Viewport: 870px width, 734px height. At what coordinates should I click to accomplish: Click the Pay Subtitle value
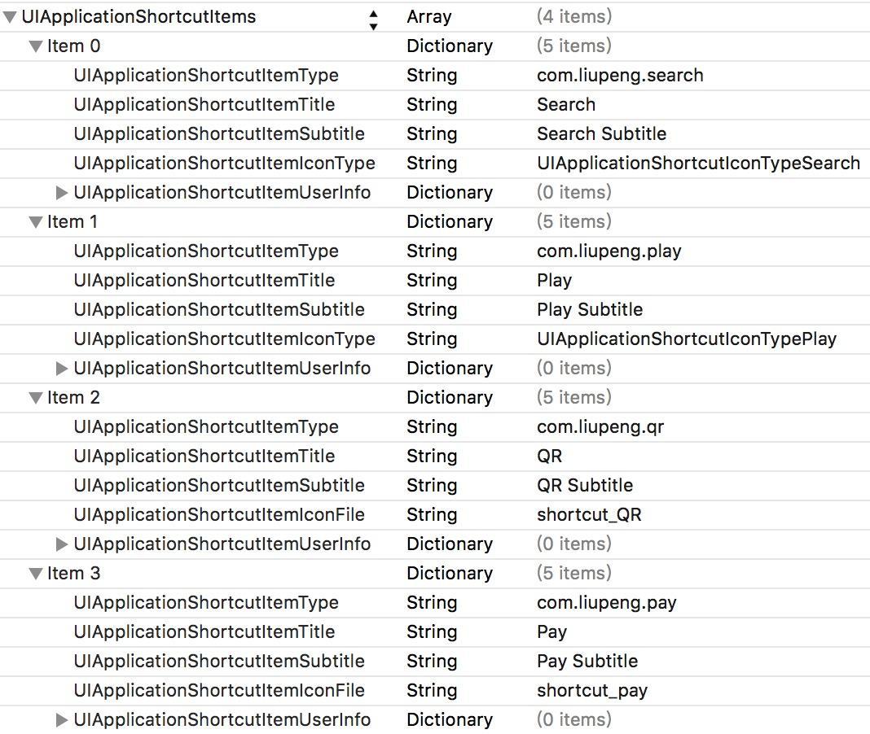[587, 662]
